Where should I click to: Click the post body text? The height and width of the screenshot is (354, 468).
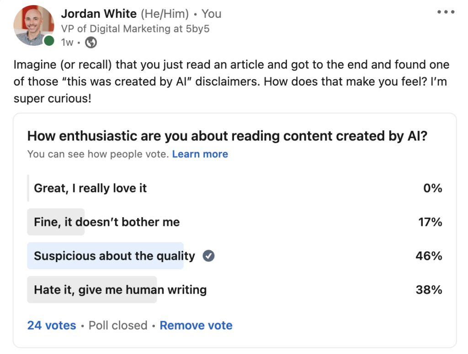tap(231, 81)
